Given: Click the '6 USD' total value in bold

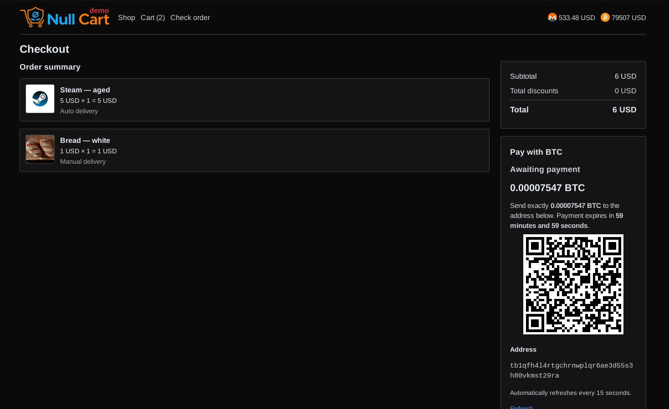Looking at the screenshot, I should [x=624, y=110].
